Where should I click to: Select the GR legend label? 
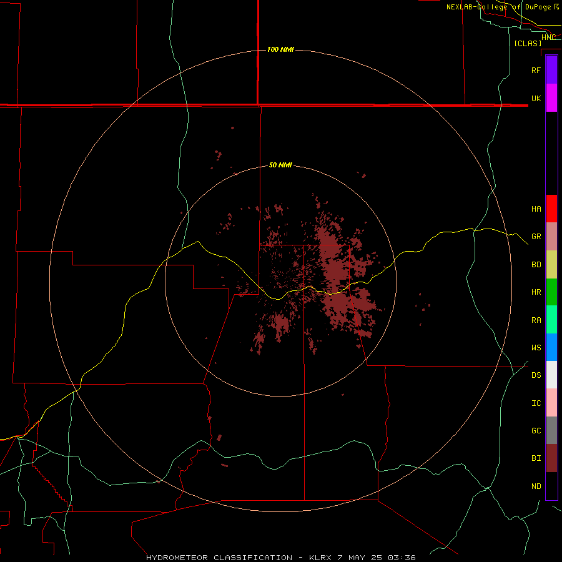536,237
